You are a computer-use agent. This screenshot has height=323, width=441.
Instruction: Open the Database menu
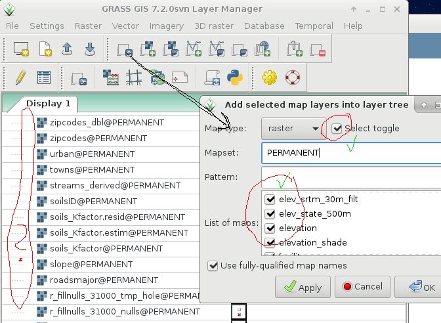[264, 26]
